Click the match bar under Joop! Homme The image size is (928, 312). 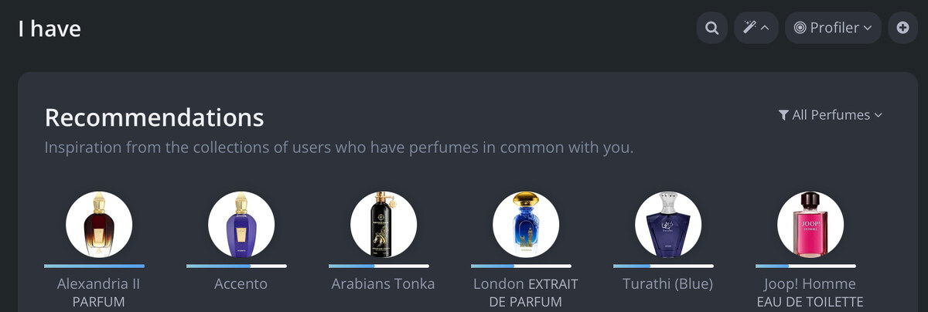tap(806, 266)
